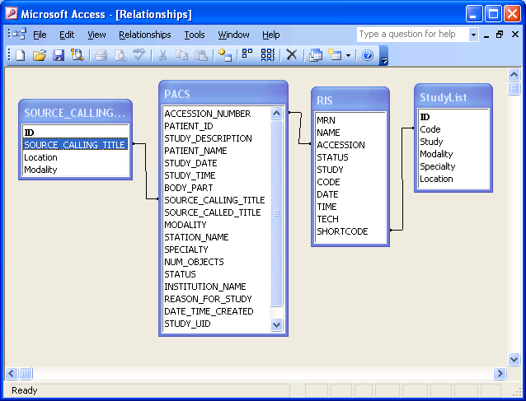Click Show All Relationships icon
Image resolution: width=526 pixels, height=401 pixels.
268,55
